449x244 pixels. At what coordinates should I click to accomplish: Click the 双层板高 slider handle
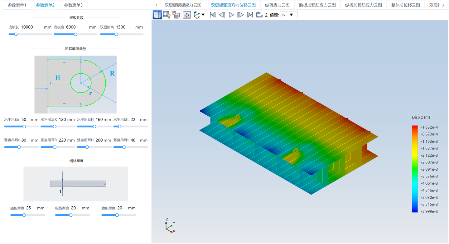pyautogui.click(x=116, y=34)
